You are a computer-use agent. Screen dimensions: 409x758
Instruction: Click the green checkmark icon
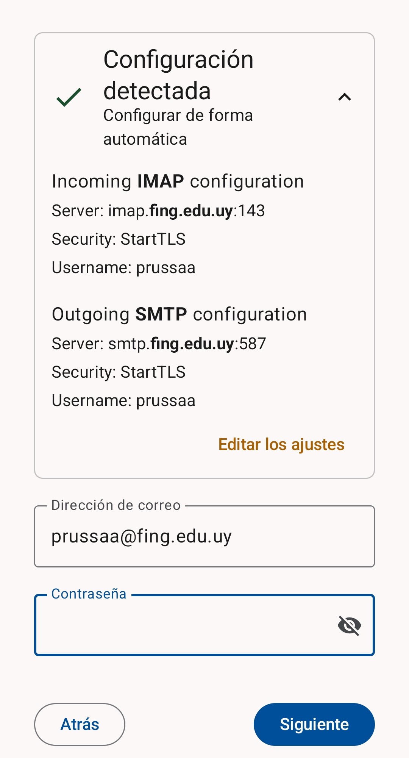(69, 97)
